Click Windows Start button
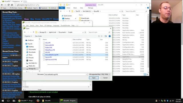This screenshot has height=103, width=183. pos(3,101)
